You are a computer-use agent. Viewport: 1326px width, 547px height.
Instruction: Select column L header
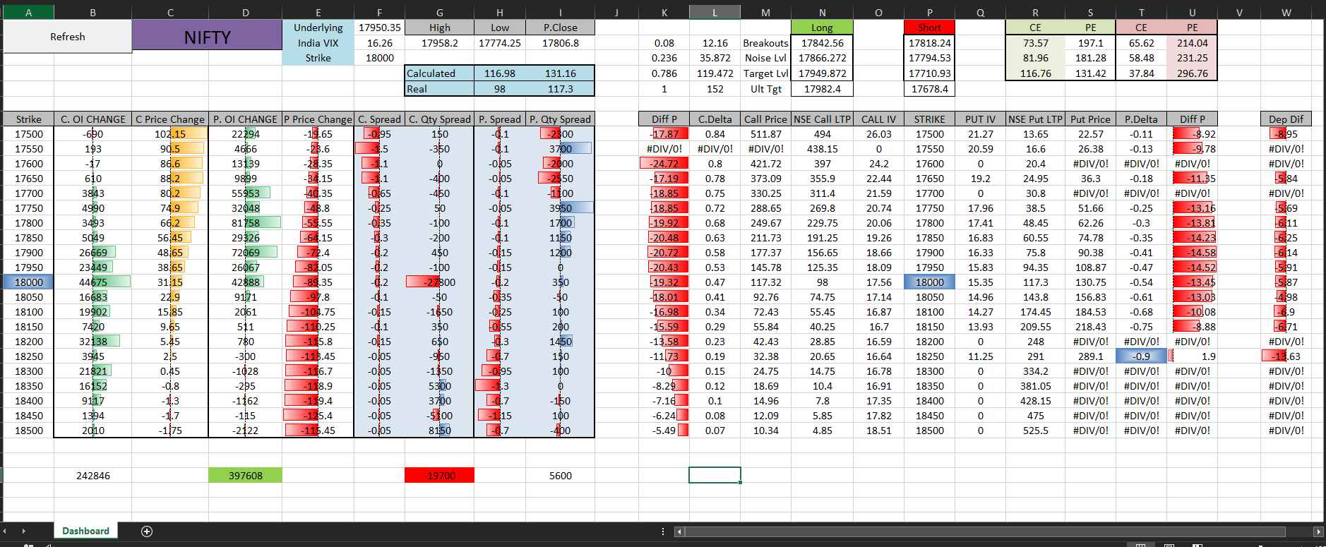coord(715,12)
